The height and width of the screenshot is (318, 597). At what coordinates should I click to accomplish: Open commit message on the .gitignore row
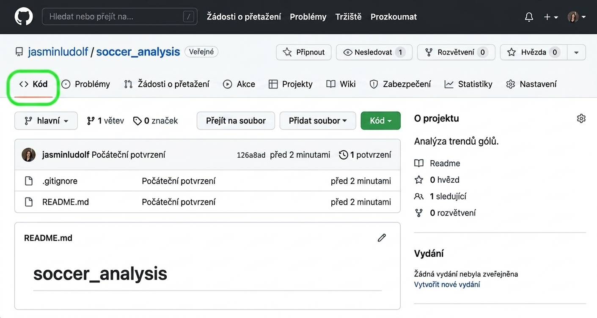coord(179,181)
